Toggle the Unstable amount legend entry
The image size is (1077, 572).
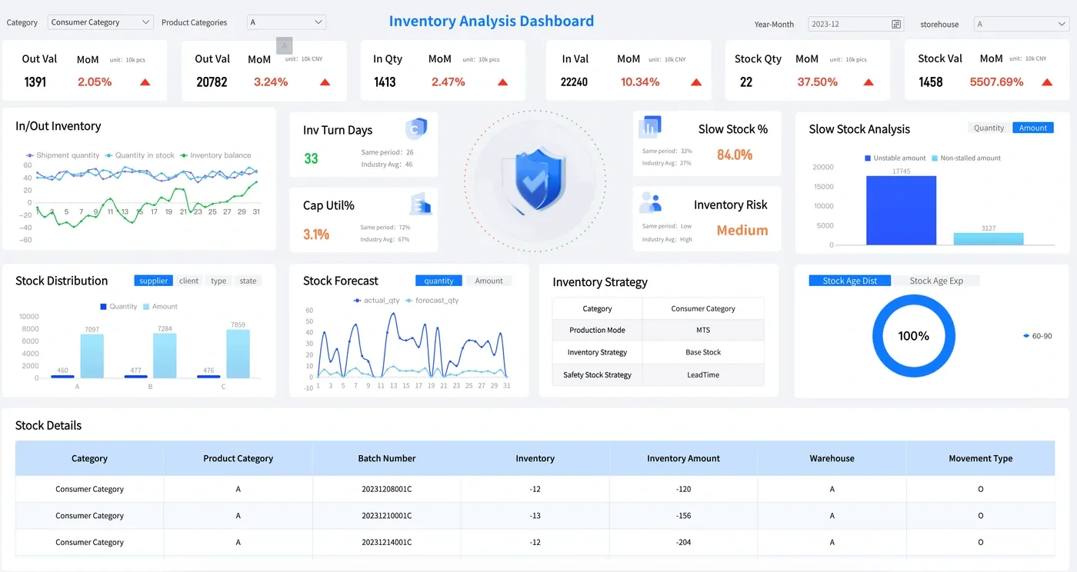point(895,158)
